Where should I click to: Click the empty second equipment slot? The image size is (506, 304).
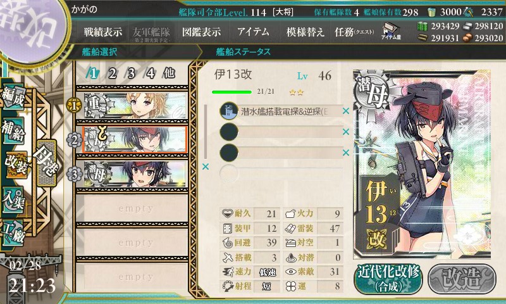tap(281, 132)
